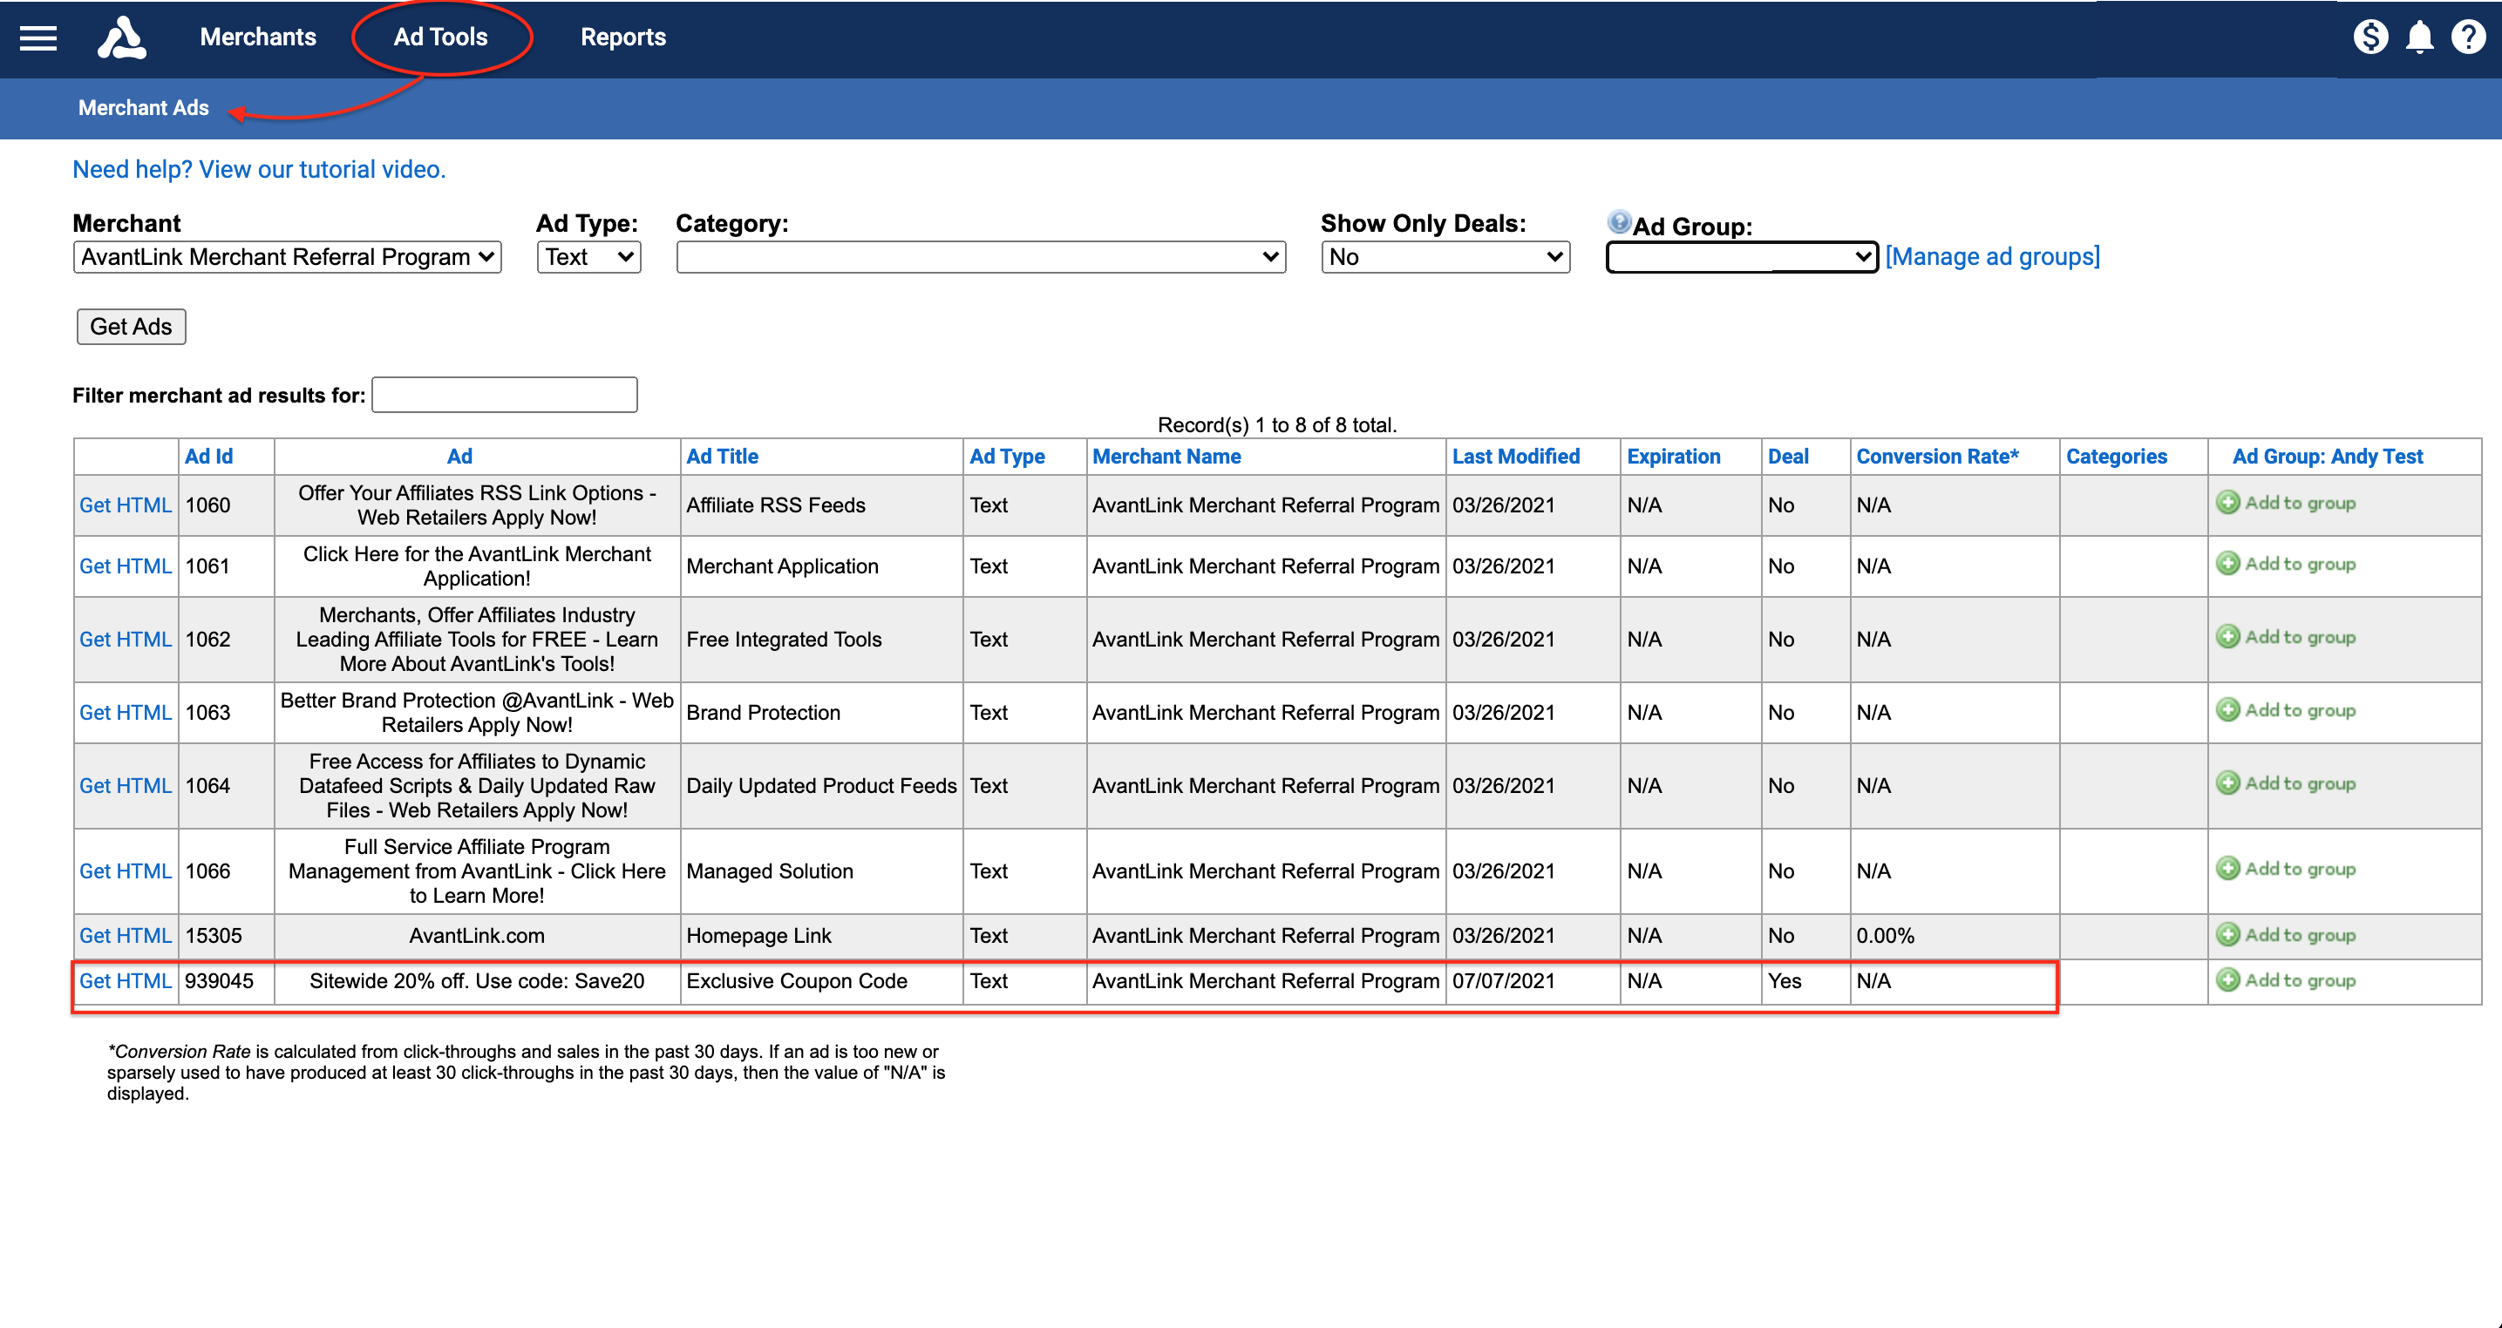This screenshot has height=1328, width=2502.
Task: Click the 0.00% conversion rate value
Action: (1884, 936)
